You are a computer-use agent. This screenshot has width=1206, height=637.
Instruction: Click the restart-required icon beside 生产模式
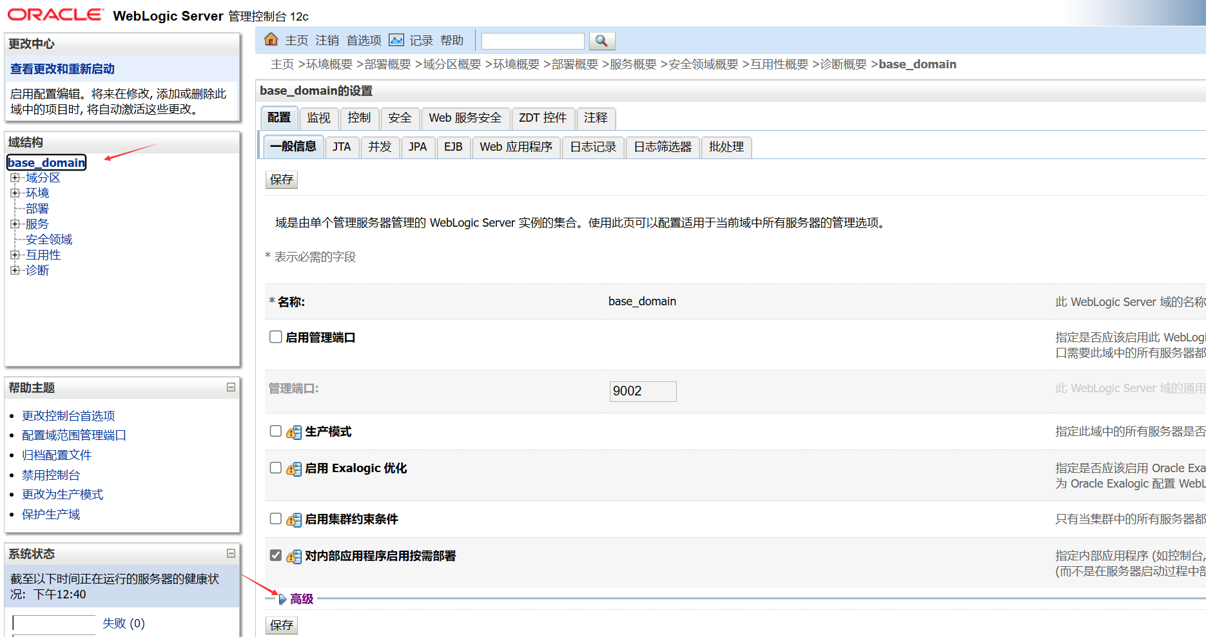click(294, 432)
